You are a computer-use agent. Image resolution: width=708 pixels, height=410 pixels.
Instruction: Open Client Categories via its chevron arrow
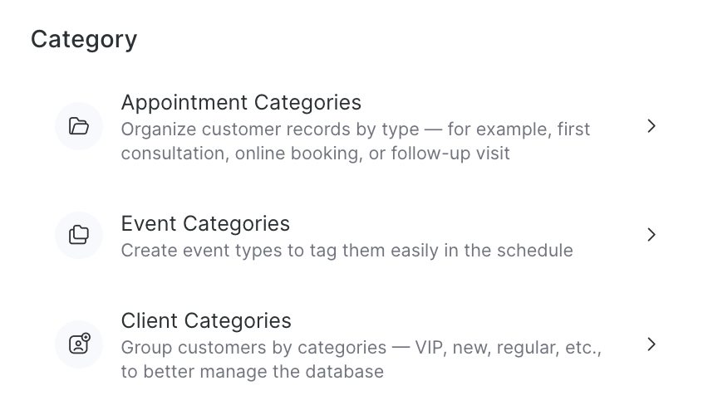[651, 344]
